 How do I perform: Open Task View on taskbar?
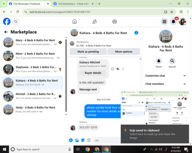point(78,149)
